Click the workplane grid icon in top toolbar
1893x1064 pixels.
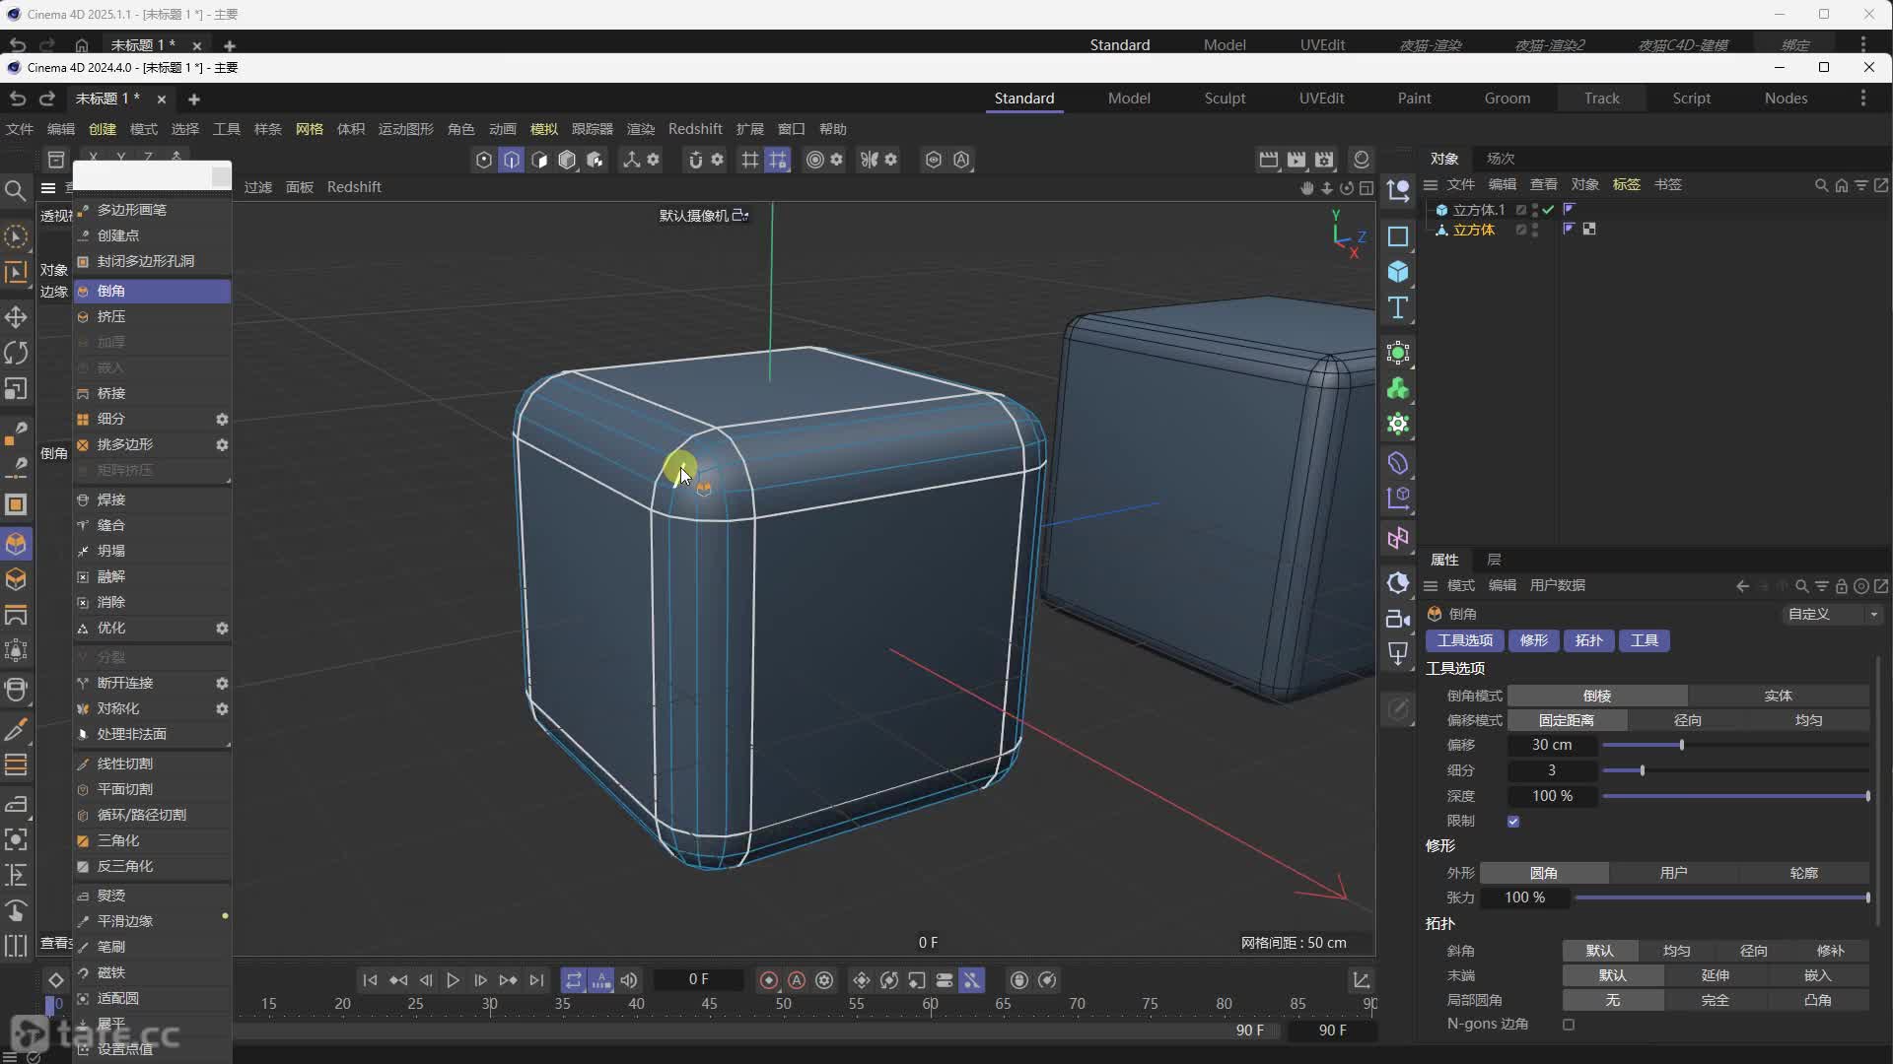(x=750, y=160)
